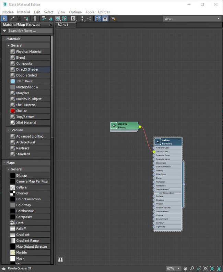Click the Move Children toolbar icon

(44, 19)
